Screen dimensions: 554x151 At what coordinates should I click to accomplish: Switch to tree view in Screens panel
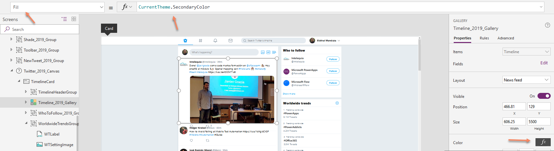pos(64,19)
